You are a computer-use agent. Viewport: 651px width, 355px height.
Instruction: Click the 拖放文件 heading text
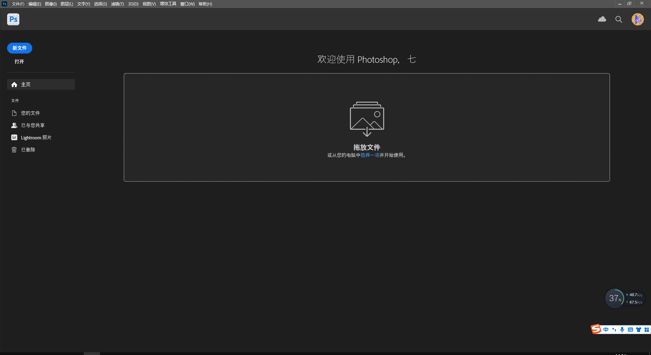pyautogui.click(x=367, y=147)
